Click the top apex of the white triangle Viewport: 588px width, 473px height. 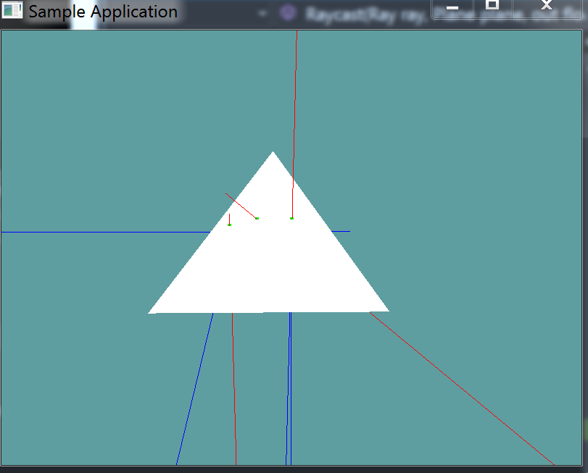pyautogui.click(x=273, y=153)
